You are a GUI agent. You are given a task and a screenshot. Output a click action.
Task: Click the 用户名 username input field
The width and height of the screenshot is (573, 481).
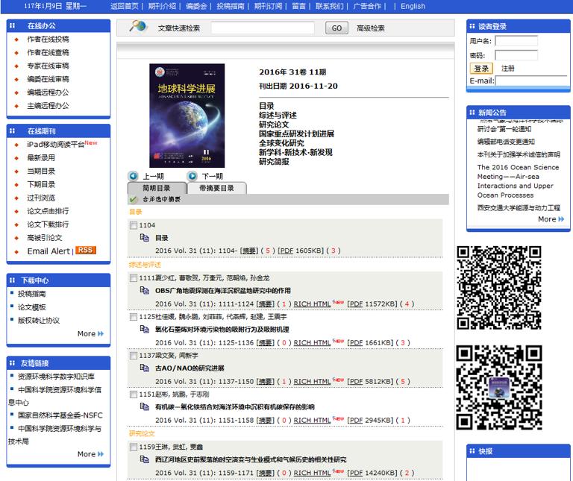click(516, 41)
